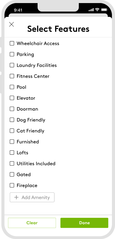Clear all selected features
115x239 pixels.
coord(32,223)
